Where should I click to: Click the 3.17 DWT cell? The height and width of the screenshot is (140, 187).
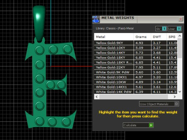[159, 43]
